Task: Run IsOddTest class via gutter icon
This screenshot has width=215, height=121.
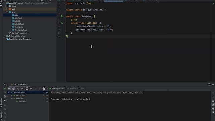Action: tap(62, 16)
